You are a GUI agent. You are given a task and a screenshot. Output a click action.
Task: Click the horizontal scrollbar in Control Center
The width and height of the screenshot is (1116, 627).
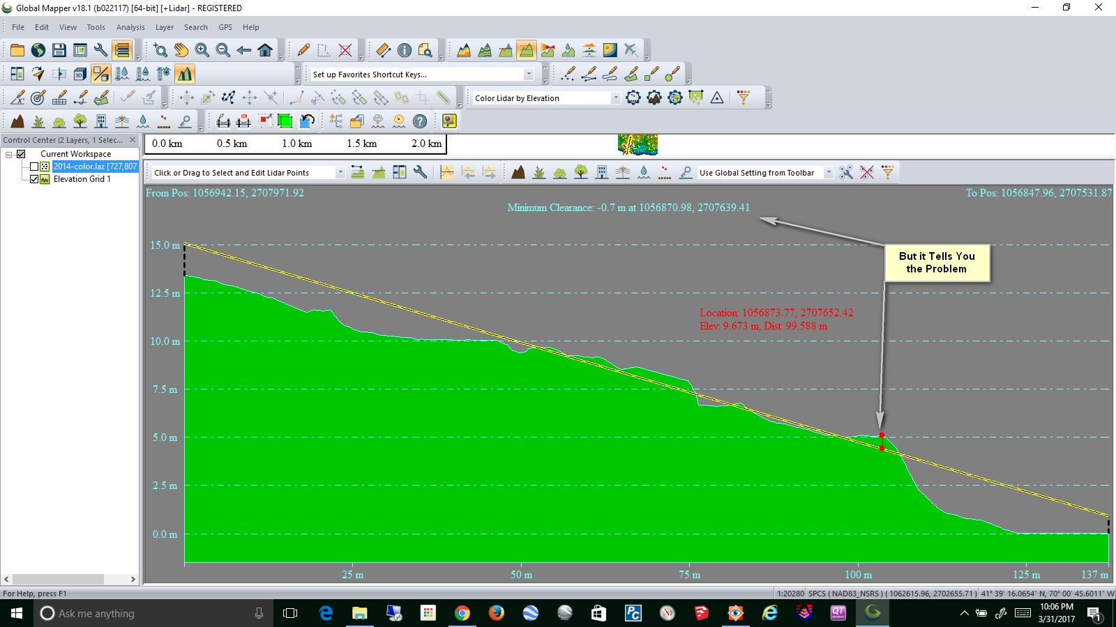pyautogui.click(x=58, y=579)
